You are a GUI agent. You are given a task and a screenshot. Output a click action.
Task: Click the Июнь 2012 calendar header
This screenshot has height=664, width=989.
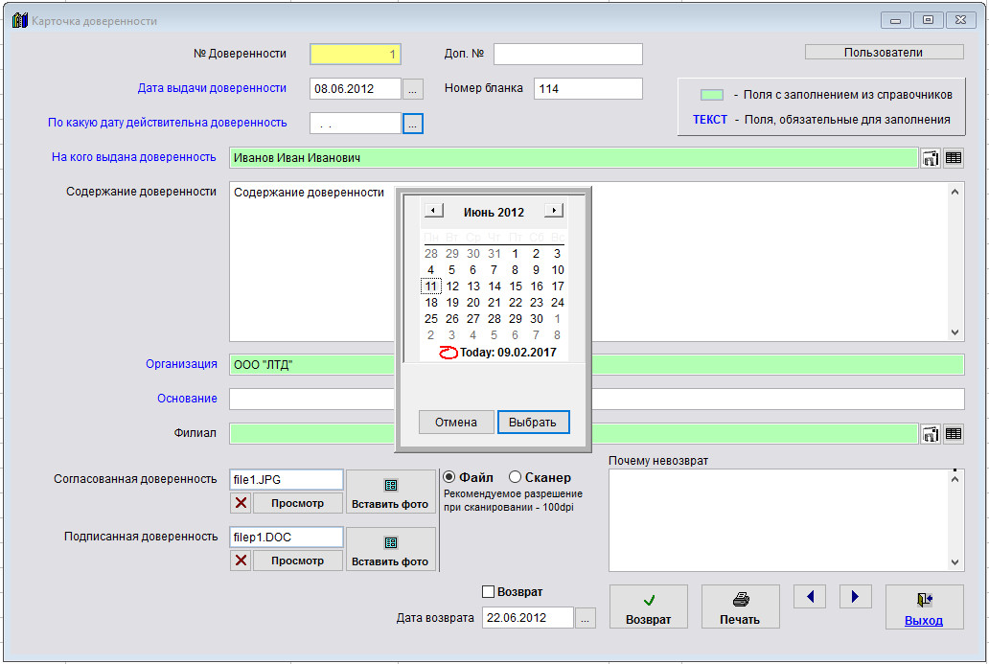[494, 213]
